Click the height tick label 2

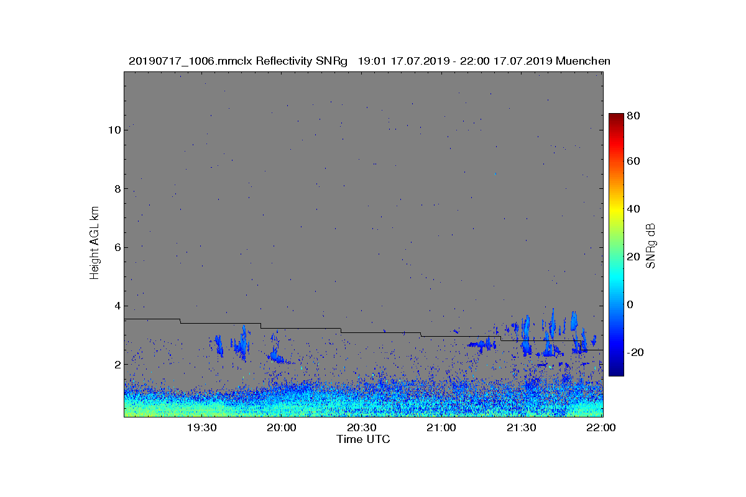click(x=117, y=364)
